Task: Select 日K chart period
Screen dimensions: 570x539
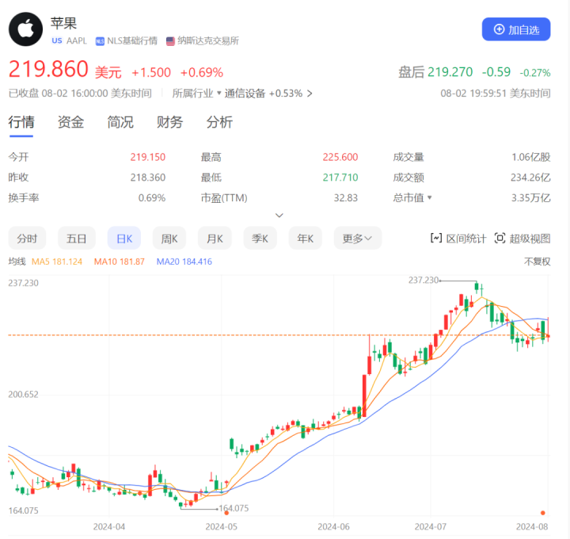Action: pyautogui.click(x=124, y=239)
